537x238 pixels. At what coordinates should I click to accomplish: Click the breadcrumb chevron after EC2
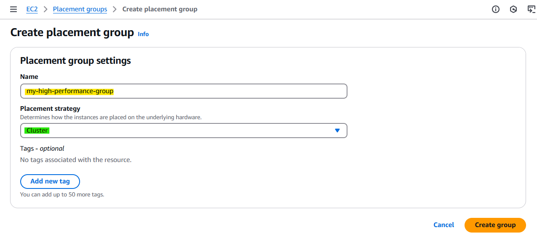pos(45,9)
